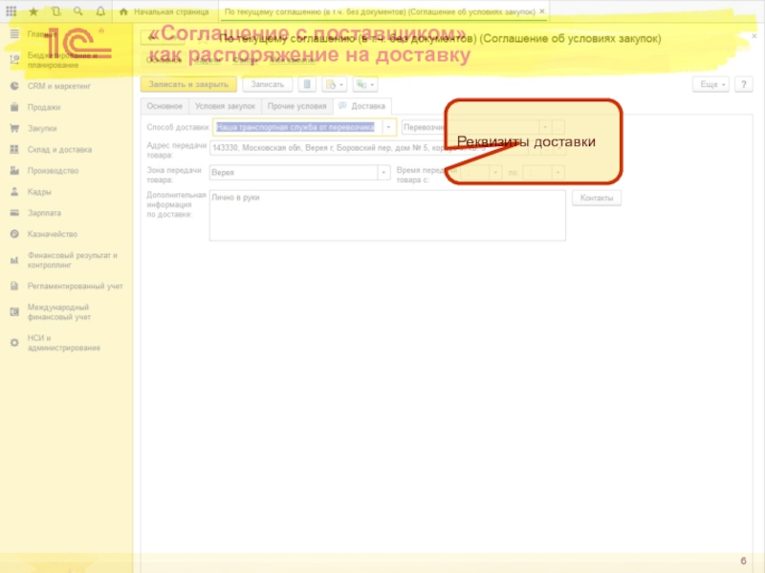Close the Соглашение об условиях закупок tab
Viewport: 765px width, 573px height.
[542, 11]
